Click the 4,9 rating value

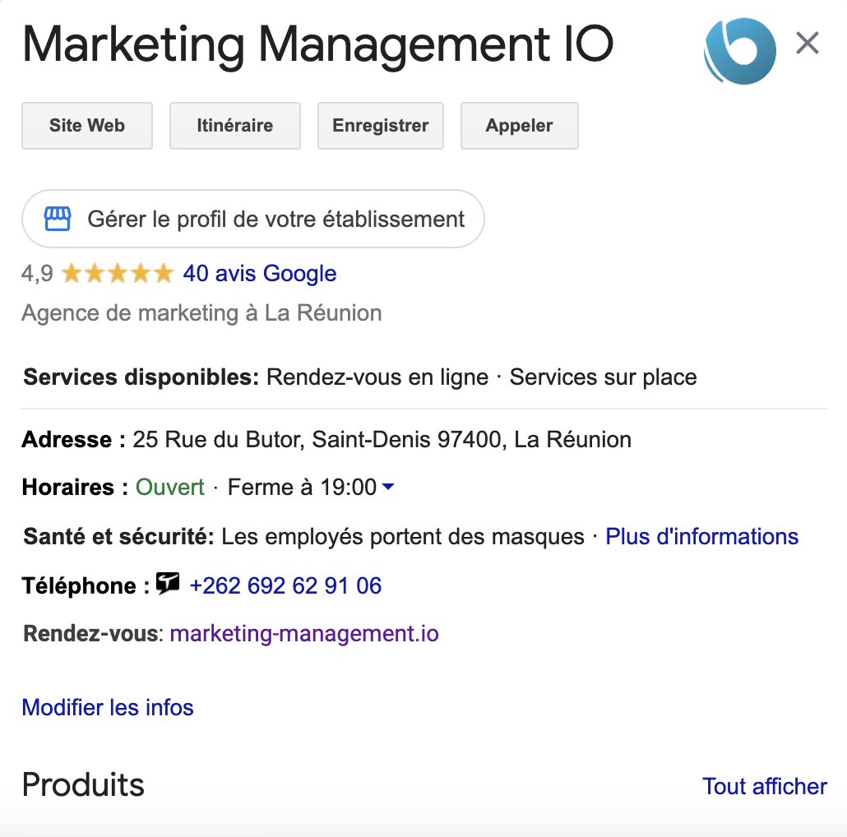point(37,273)
